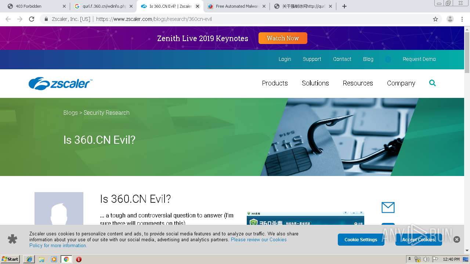Image resolution: width=470 pixels, height=264 pixels.
Task: Click the email envelope share icon
Action: click(x=388, y=208)
